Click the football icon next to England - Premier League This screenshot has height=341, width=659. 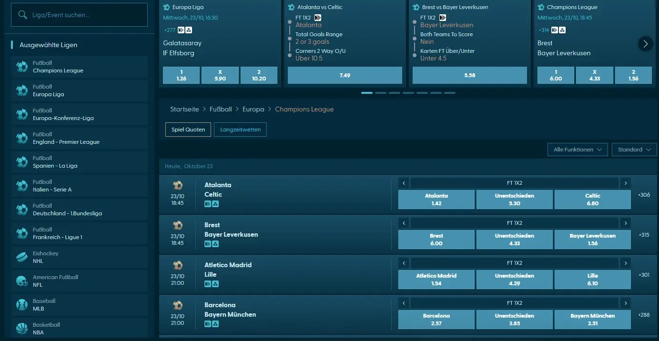click(22, 138)
